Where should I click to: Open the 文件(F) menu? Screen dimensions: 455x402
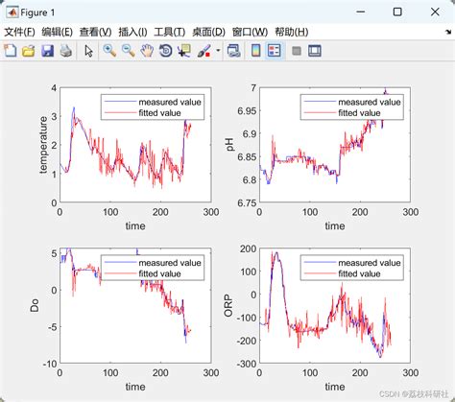tap(19, 32)
